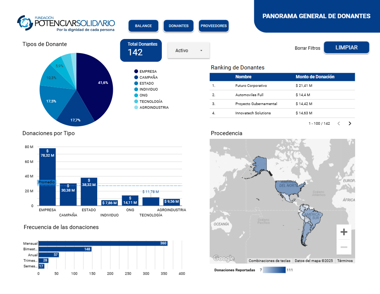Image resolution: width=380 pixels, height=294 pixels.
Task: Switch to the PROVEEDORES tab
Action: pyautogui.click(x=213, y=26)
